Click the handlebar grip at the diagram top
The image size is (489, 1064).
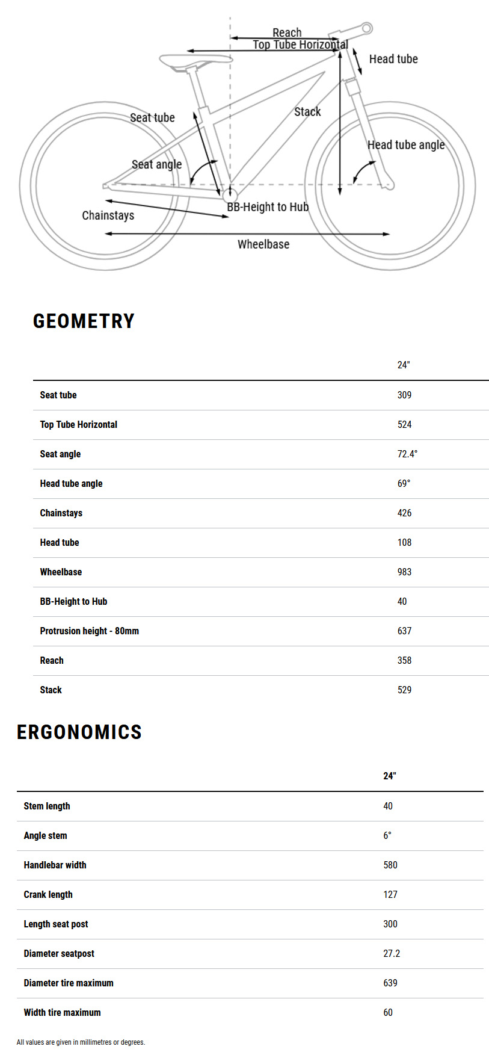tap(366, 28)
